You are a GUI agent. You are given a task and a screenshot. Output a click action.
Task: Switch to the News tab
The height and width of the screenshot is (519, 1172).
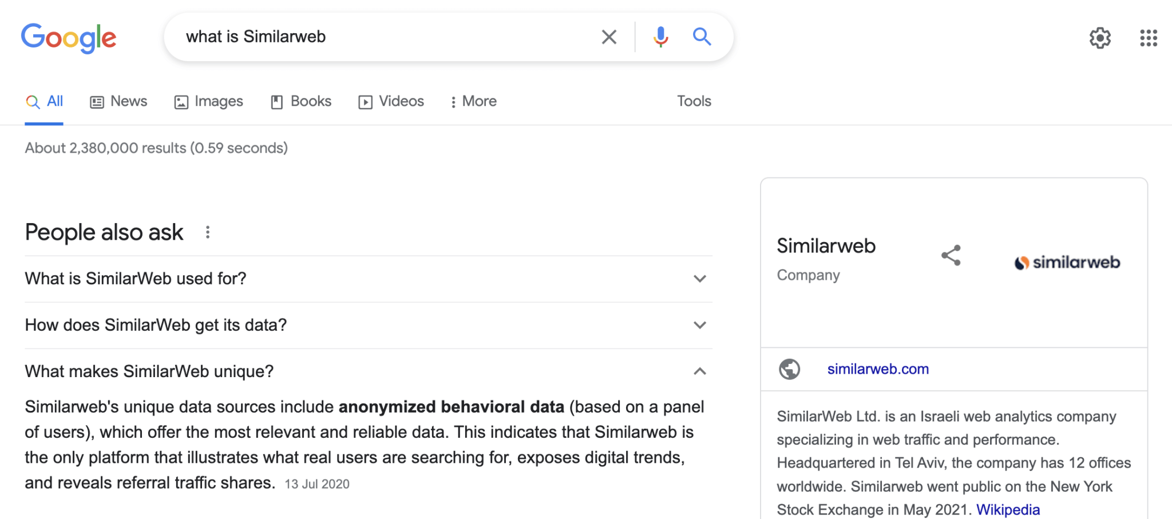[118, 101]
